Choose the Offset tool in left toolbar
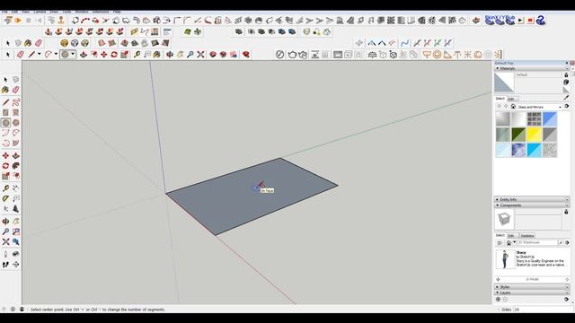This screenshot has height=323, width=575. coord(15,177)
